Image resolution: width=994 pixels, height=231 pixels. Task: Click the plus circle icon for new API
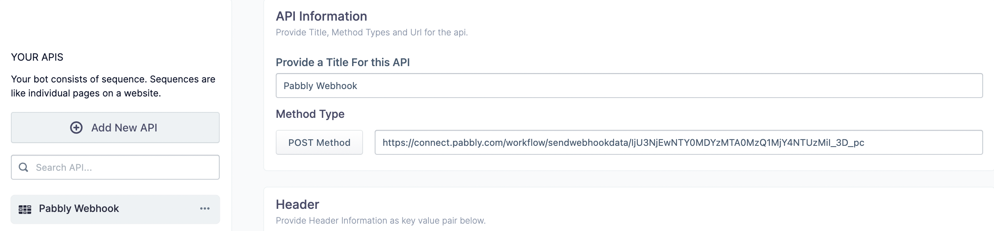pyautogui.click(x=76, y=128)
